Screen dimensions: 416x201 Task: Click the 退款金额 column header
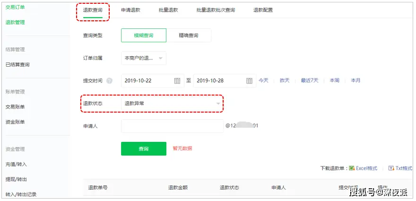pos(178,187)
